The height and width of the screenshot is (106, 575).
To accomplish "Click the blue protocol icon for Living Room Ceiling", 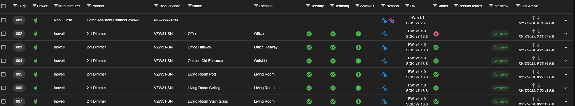I will [384, 88].
